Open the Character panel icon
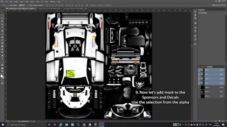The width and height of the screenshot is (227, 127). pyautogui.click(x=195, y=28)
